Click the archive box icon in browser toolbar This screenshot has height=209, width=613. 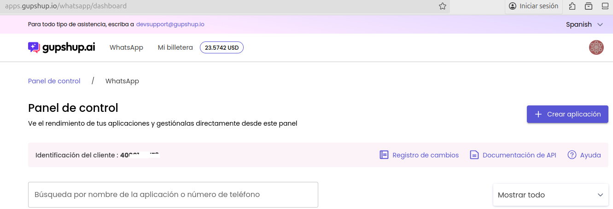coord(589,6)
